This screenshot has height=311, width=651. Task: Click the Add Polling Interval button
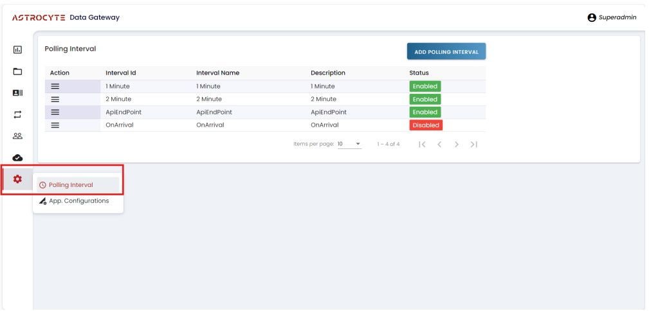pyautogui.click(x=446, y=51)
